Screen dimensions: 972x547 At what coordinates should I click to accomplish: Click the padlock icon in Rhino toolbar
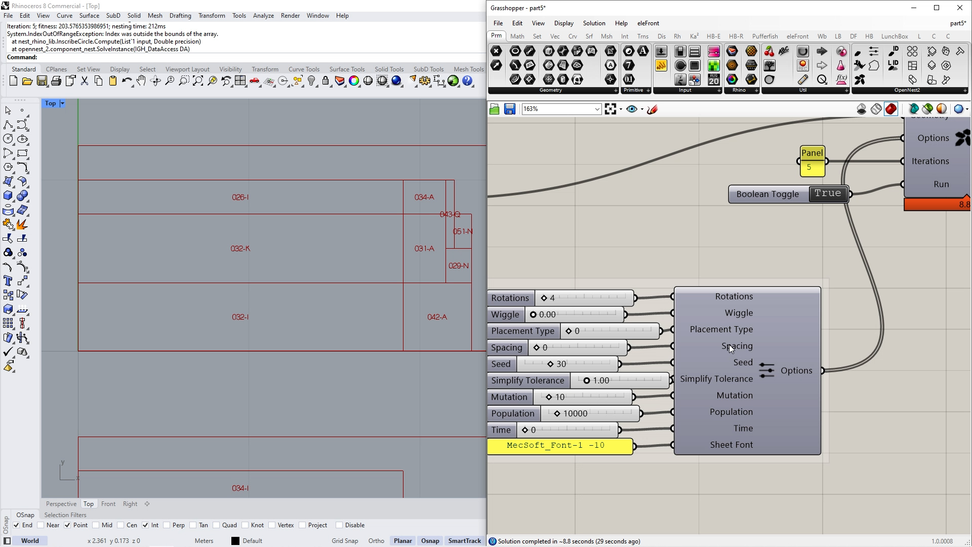tap(326, 81)
